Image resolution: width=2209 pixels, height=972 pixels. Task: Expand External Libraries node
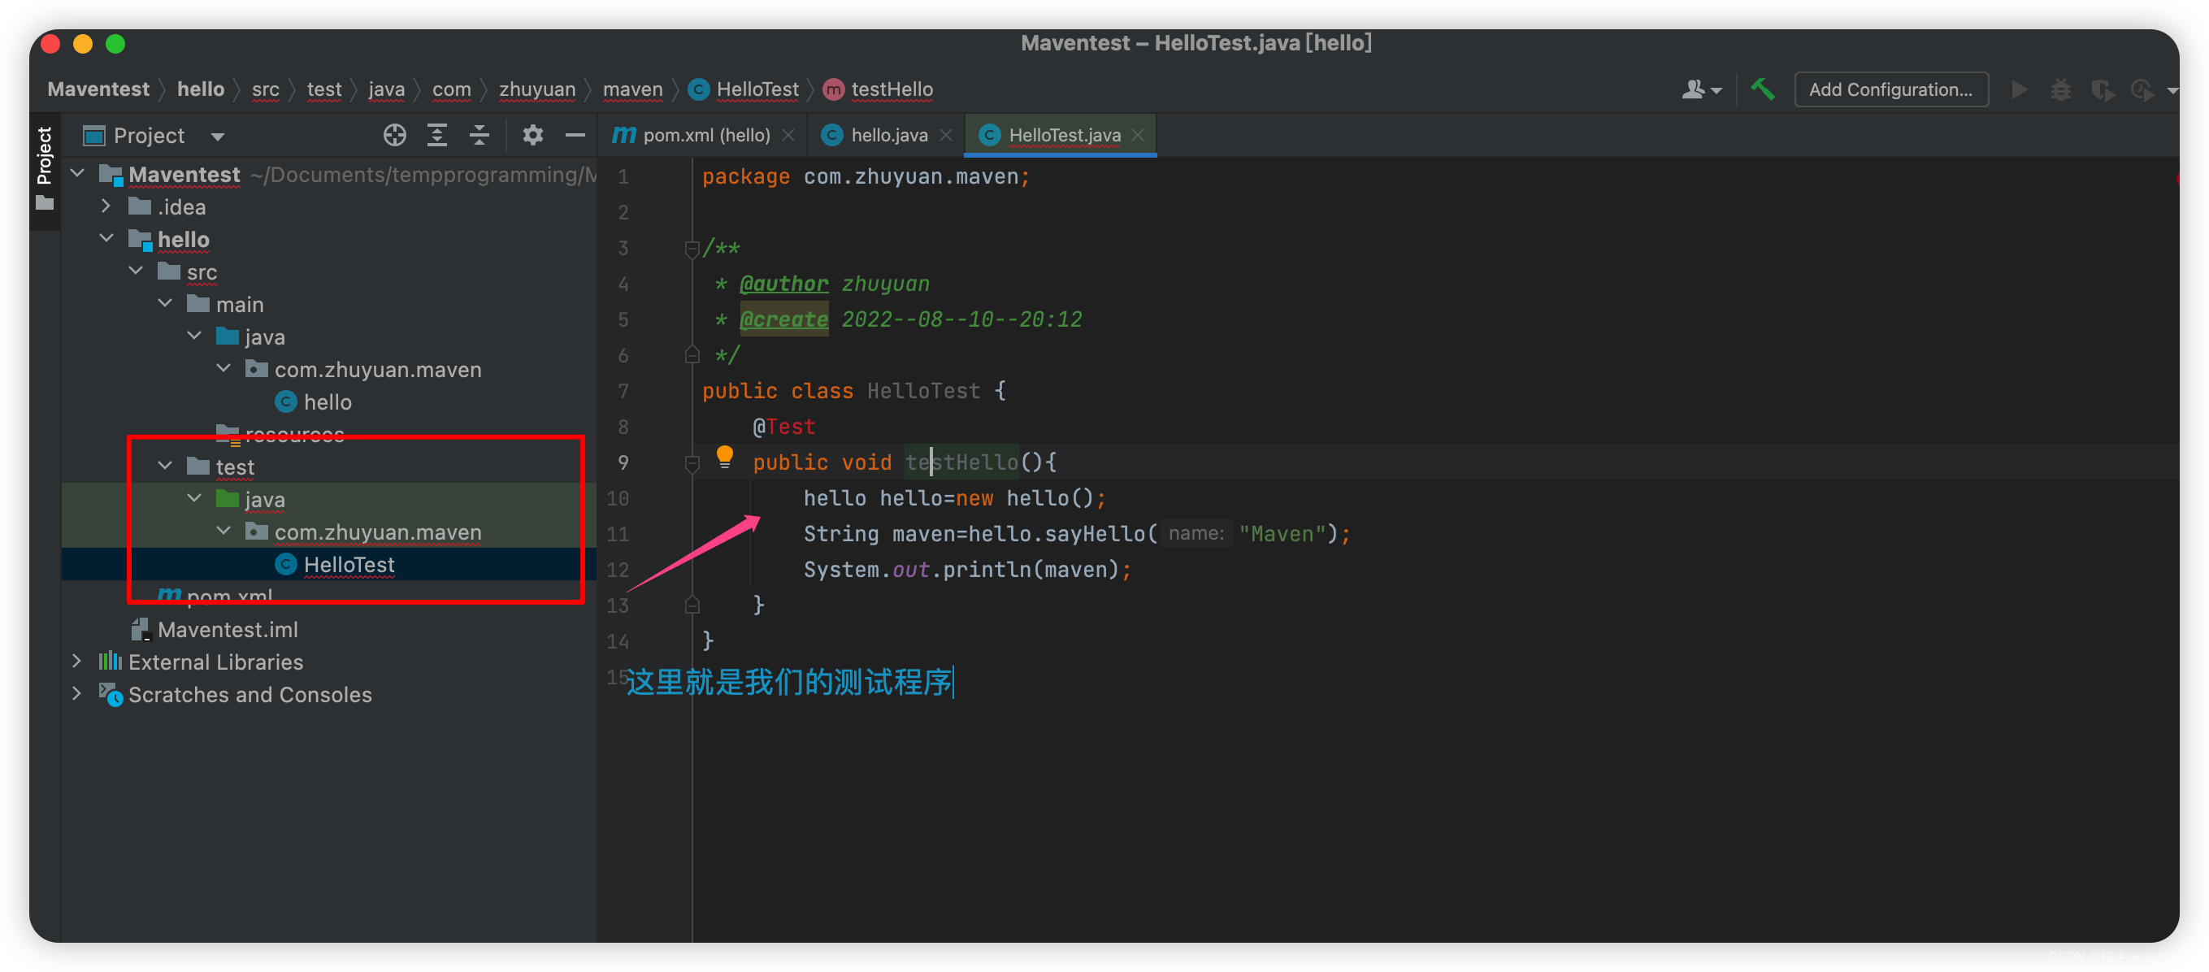pyautogui.click(x=77, y=661)
